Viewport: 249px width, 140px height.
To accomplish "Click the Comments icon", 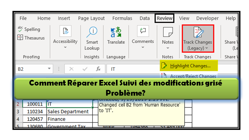I will click(143, 31).
